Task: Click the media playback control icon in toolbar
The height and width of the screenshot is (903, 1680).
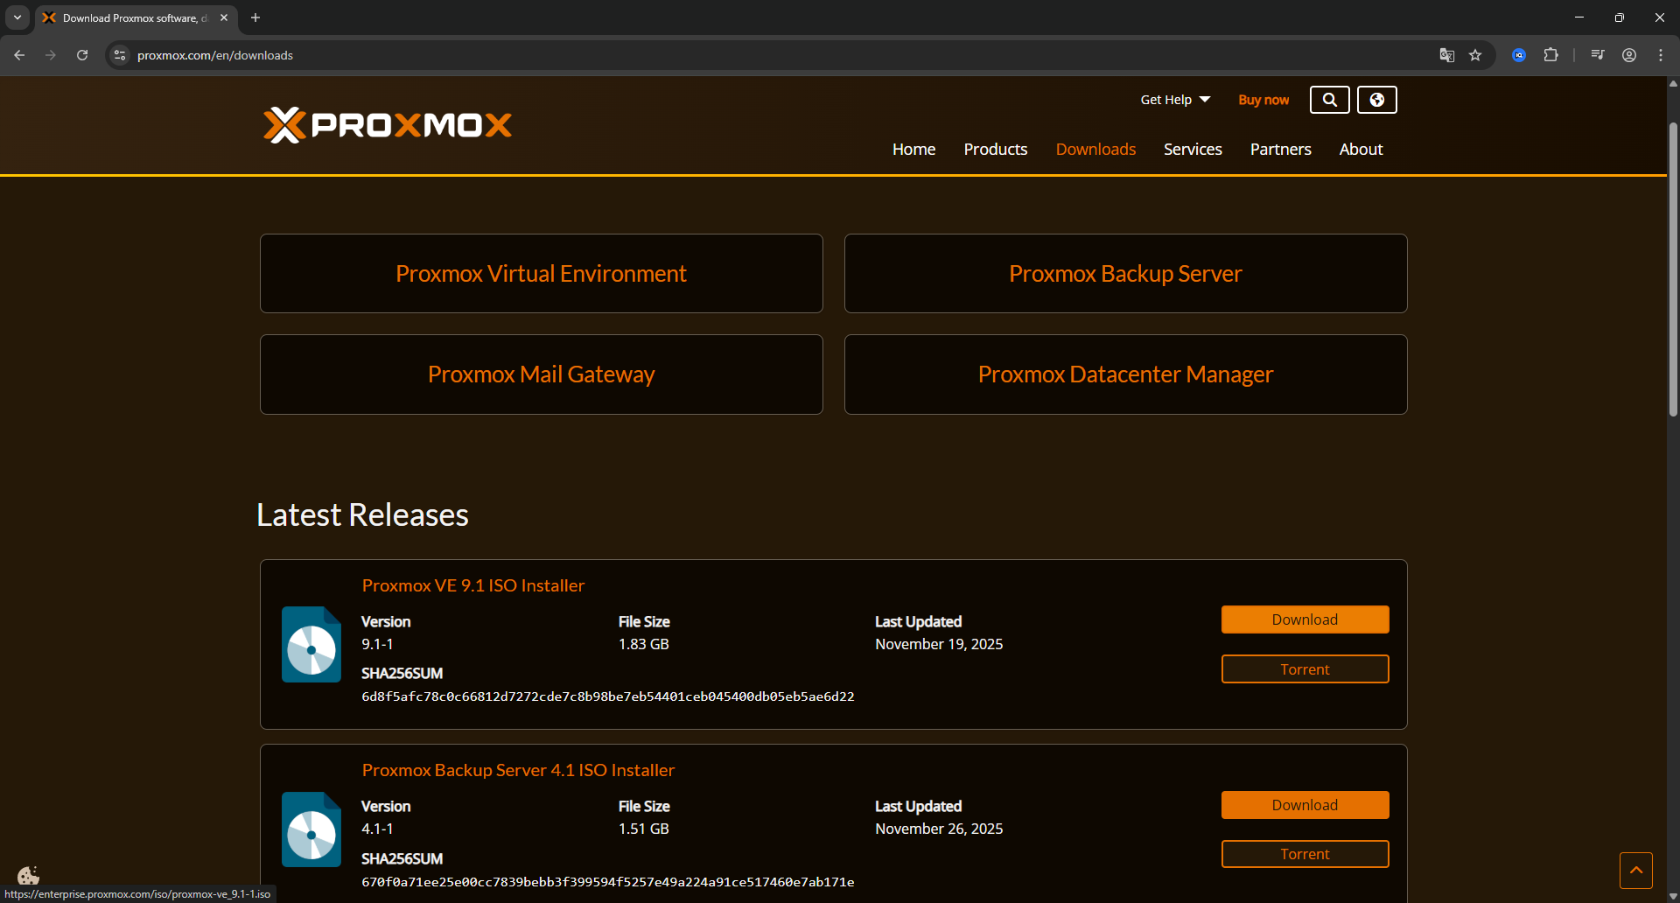Action: [x=1596, y=55]
